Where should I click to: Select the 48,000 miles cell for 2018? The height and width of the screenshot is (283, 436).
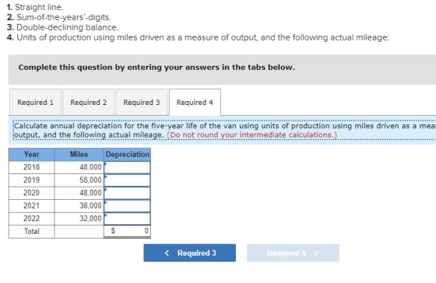click(x=79, y=167)
